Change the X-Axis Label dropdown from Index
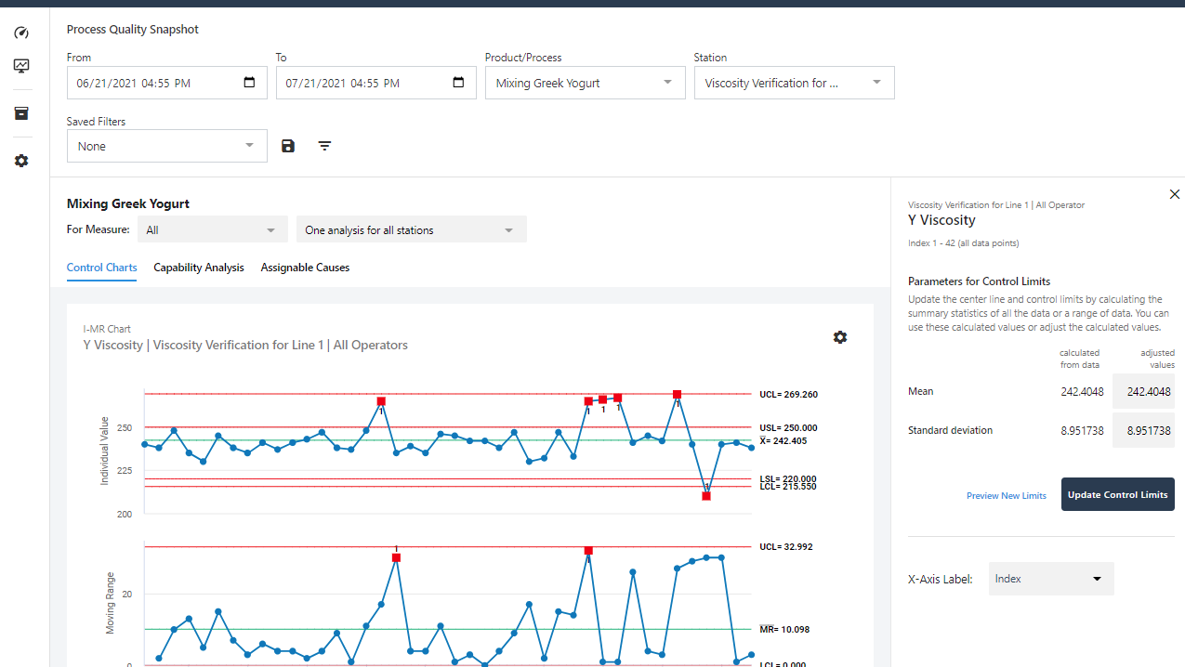1185x667 pixels. 1050,578
